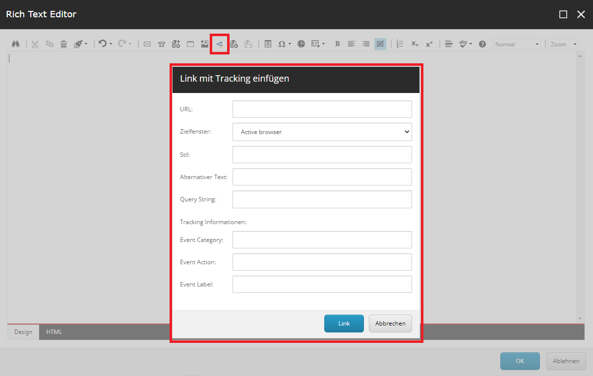Click into the URL input field

point(322,109)
